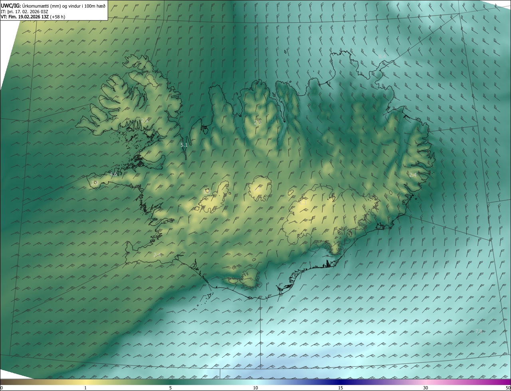Click the 30 tick label on the colour scale
The height and width of the screenshot is (391, 511).
[x=426, y=388]
